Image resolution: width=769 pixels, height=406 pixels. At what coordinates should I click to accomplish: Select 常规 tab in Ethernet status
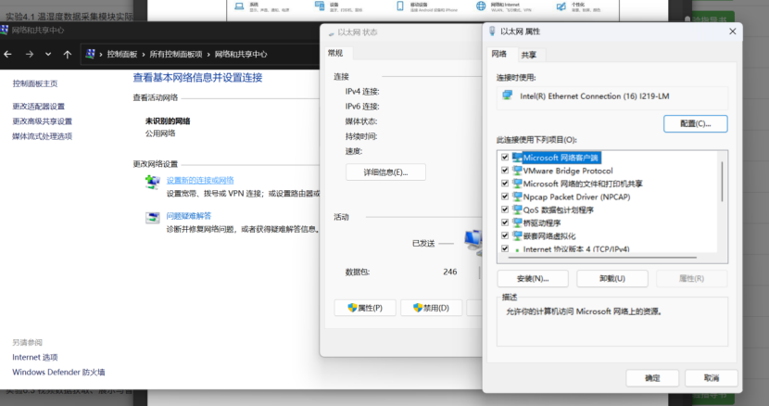click(336, 53)
